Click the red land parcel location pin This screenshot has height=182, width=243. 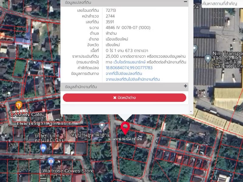point(125,128)
